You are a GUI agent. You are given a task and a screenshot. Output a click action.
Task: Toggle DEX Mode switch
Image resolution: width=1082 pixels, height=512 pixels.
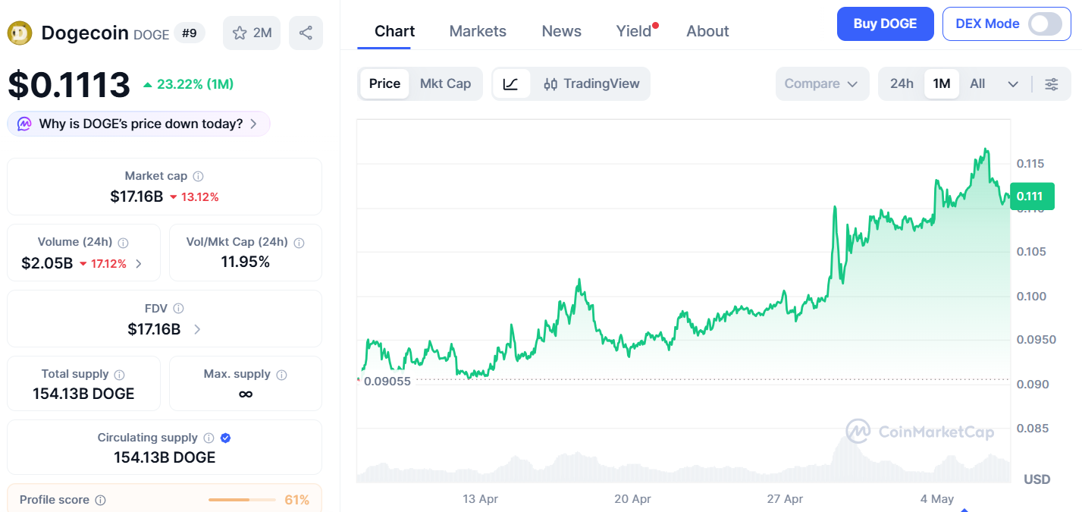[x=1045, y=24]
